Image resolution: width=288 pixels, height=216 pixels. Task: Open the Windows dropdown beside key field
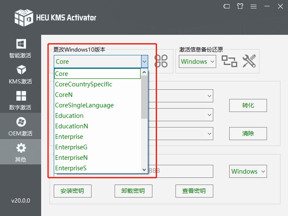pos(248,172)
